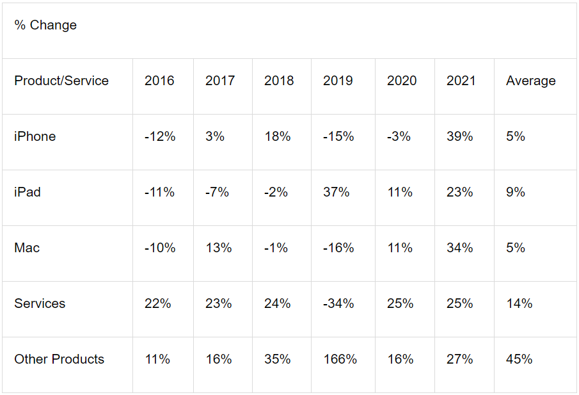Select the iPad row label

28,192
